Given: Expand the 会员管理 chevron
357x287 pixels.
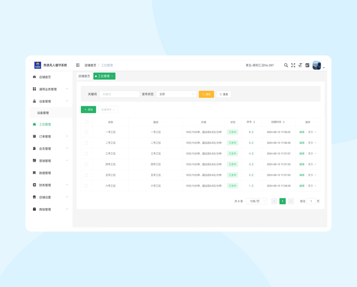Looking at the screenshot, I should click(67, 148).
